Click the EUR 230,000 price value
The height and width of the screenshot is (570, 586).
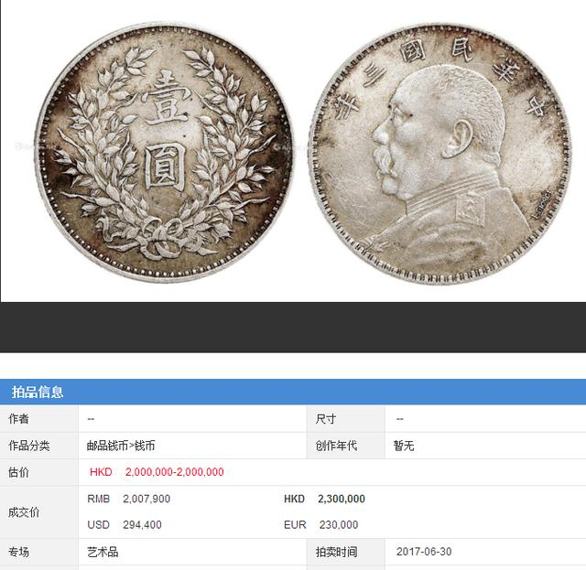click(321, 525)
